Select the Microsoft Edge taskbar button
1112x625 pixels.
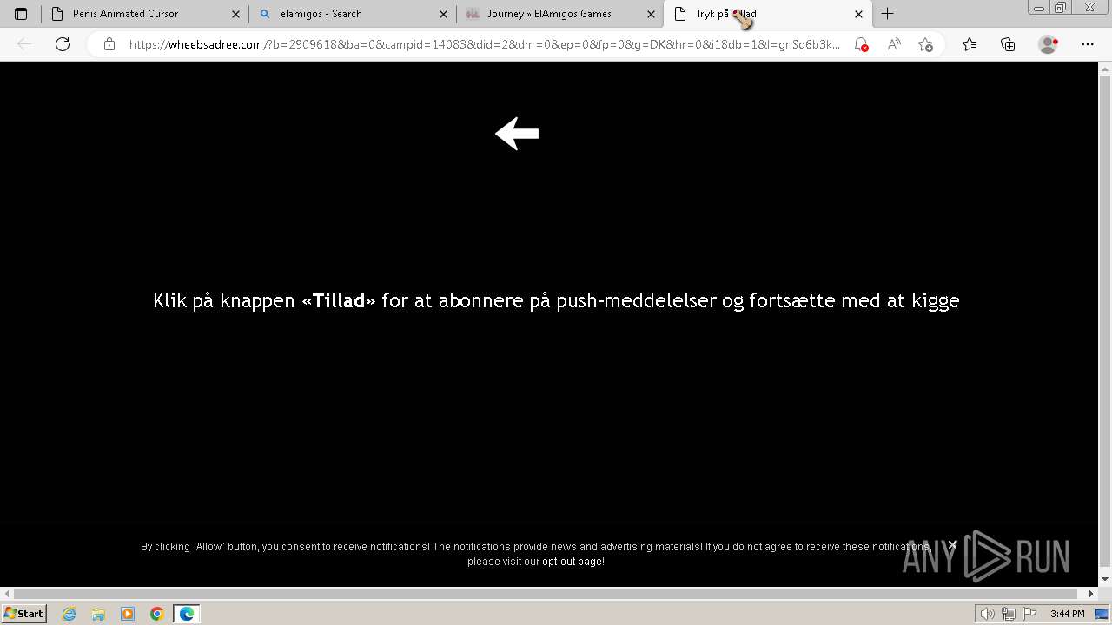pos(187,614)
